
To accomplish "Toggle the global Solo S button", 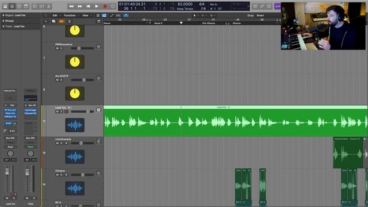I will [69, 21].
